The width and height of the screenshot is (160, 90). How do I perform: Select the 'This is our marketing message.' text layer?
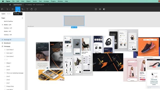pyautogui.click(x=12, y=73)
